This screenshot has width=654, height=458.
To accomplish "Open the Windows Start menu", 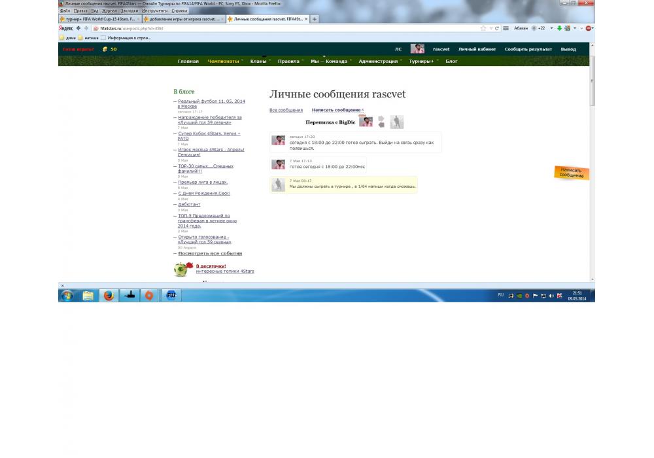I will (67, 295).
